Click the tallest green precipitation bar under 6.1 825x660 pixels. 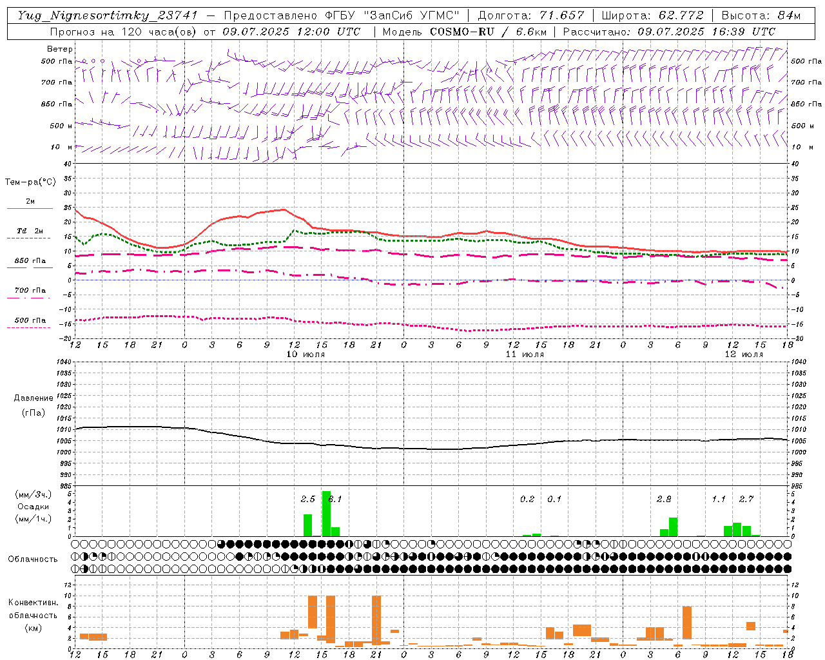pyautogui.click(x=326, y=514)
